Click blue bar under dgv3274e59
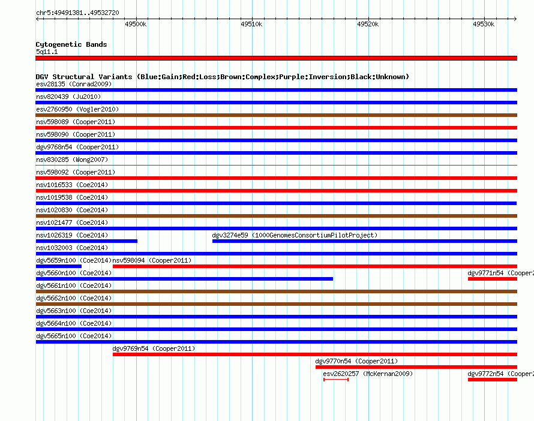 (365, 241)
